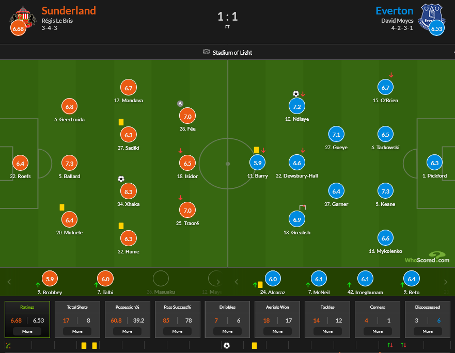This screenshot has width=455, height=353.
Task: Open the Sunderland team name link
Action: [69, 10]
